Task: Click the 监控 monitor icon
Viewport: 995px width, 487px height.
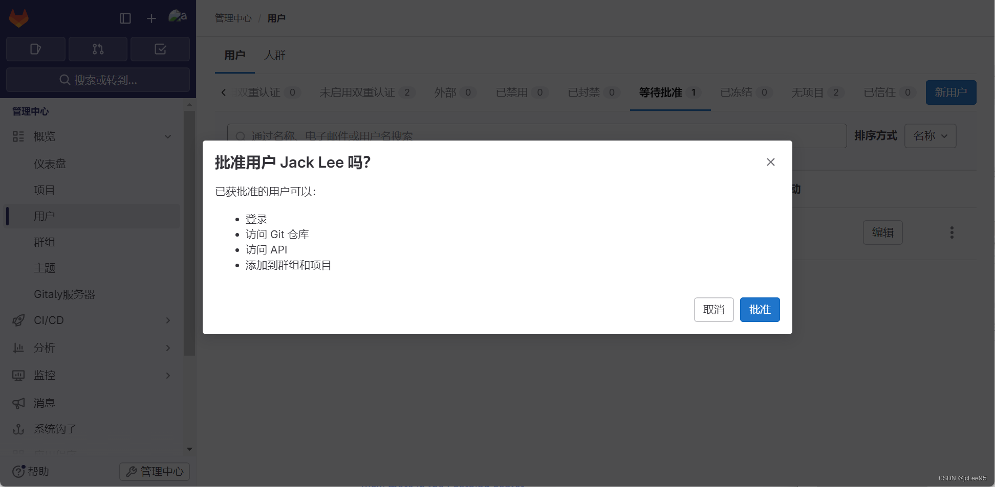Action: tap(18, 376)
